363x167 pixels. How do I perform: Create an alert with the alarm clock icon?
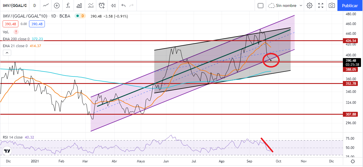click(102, 5)
